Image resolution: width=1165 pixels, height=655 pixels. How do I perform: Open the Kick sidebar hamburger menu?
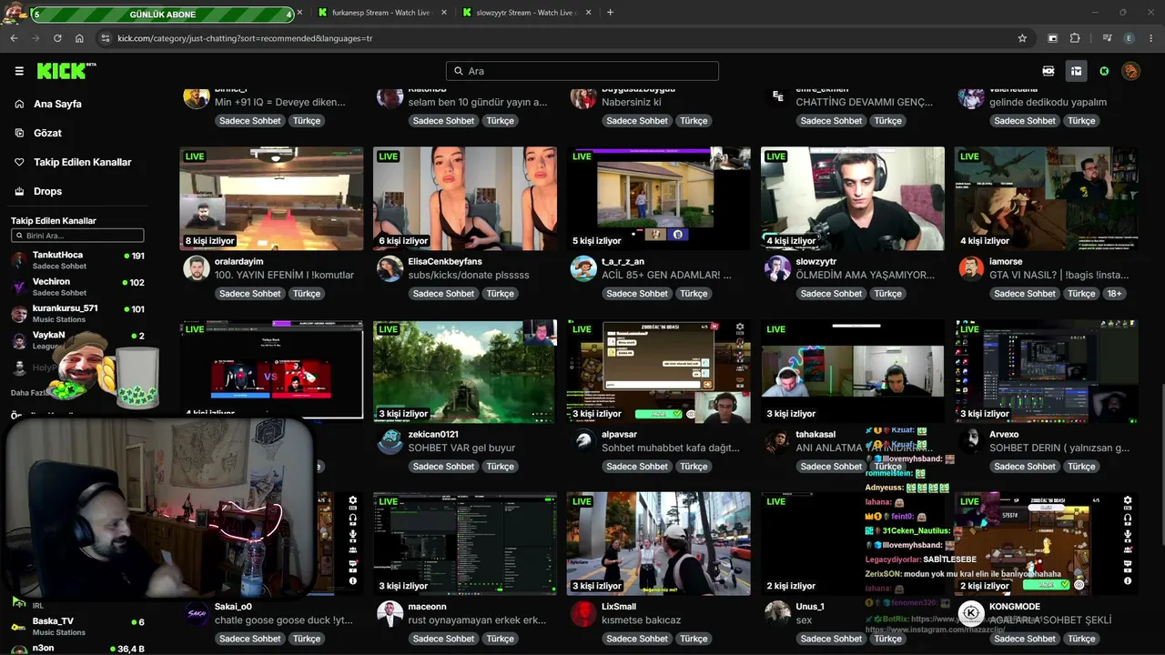click(19, 71)
